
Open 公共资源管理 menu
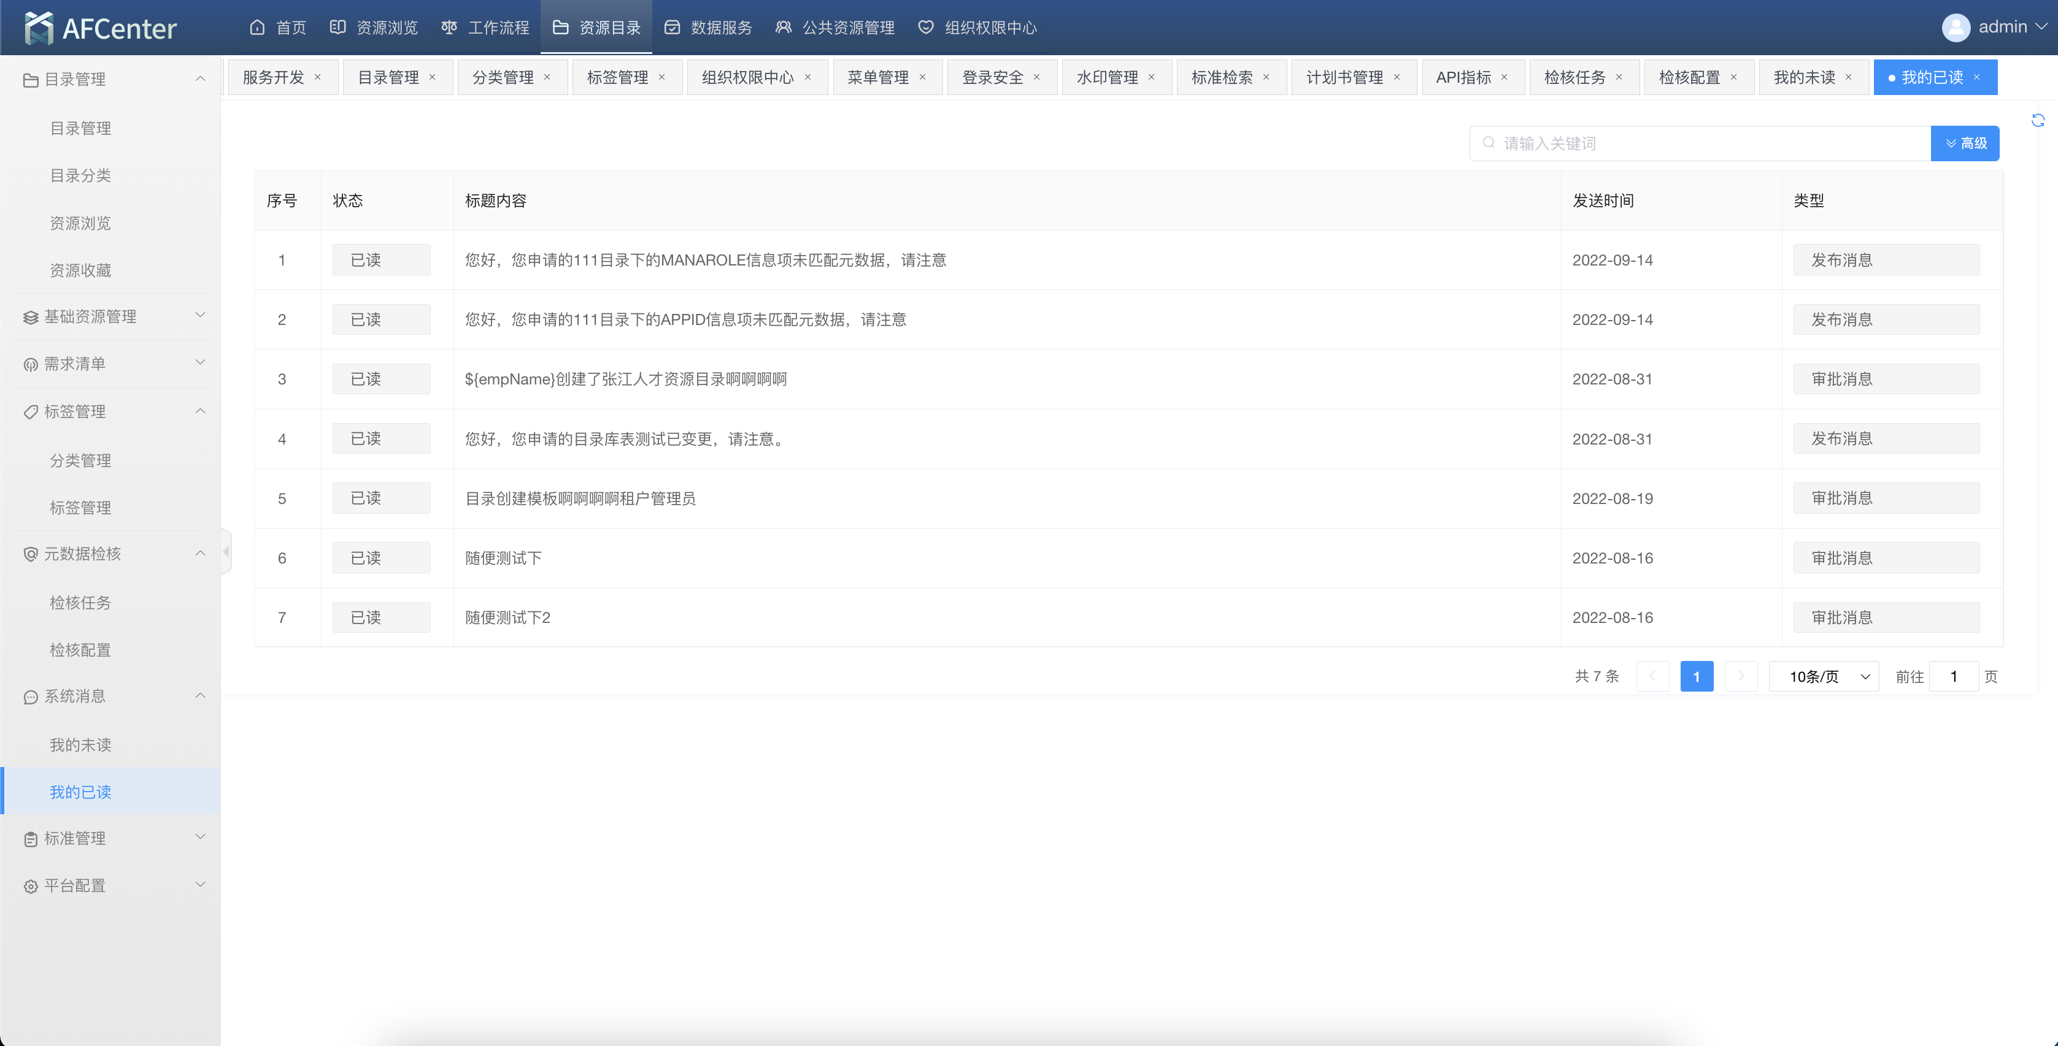tap(835, 28)
